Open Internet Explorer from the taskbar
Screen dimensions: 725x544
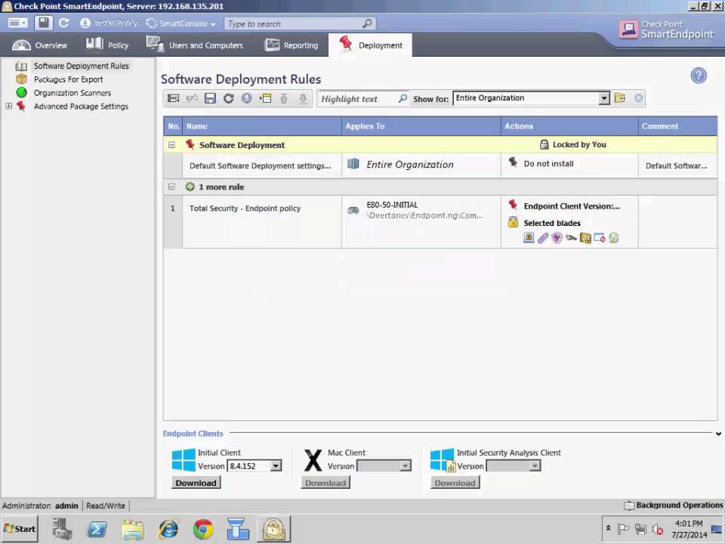168,529
